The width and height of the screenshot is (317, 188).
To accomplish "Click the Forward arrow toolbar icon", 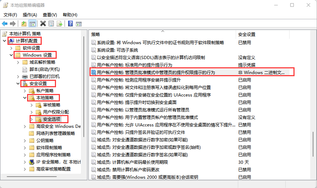I will tap(13, 24).
